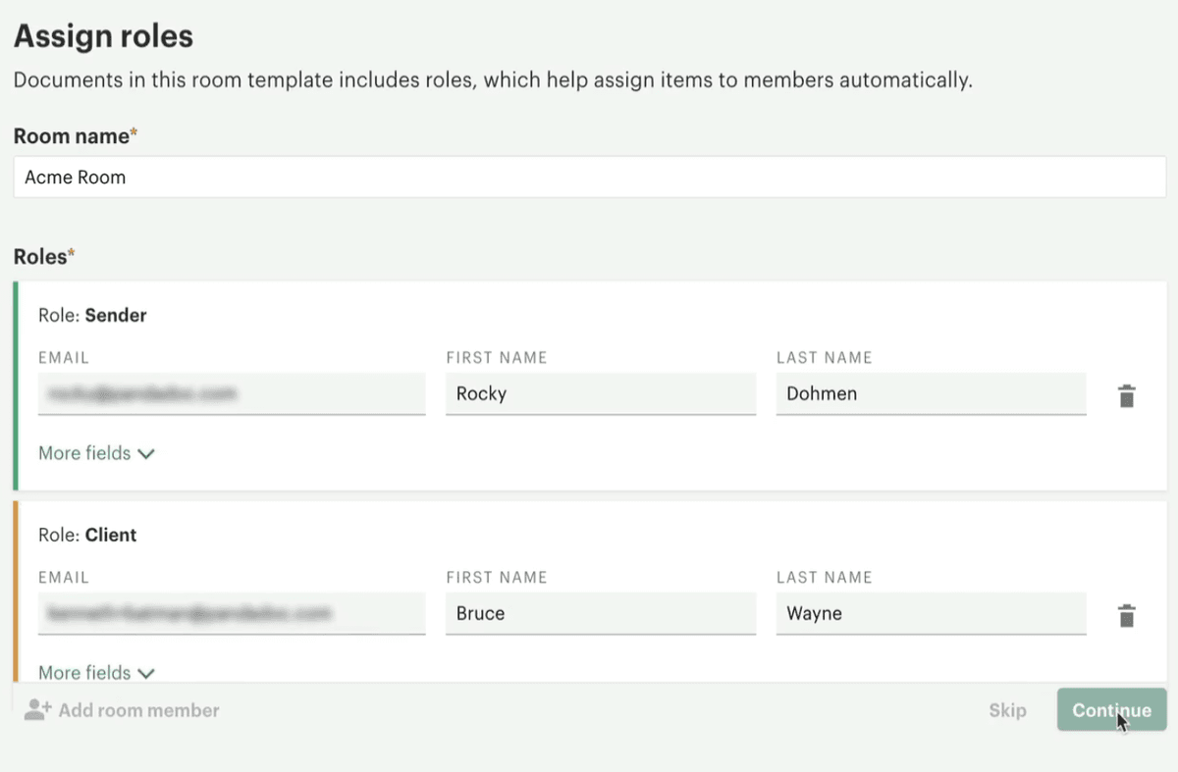Edit the last name field containing Dohmen

pyautogui.click(x=931, y=394)
